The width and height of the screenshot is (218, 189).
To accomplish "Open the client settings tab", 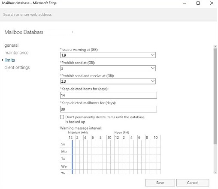I will [17, 67].
